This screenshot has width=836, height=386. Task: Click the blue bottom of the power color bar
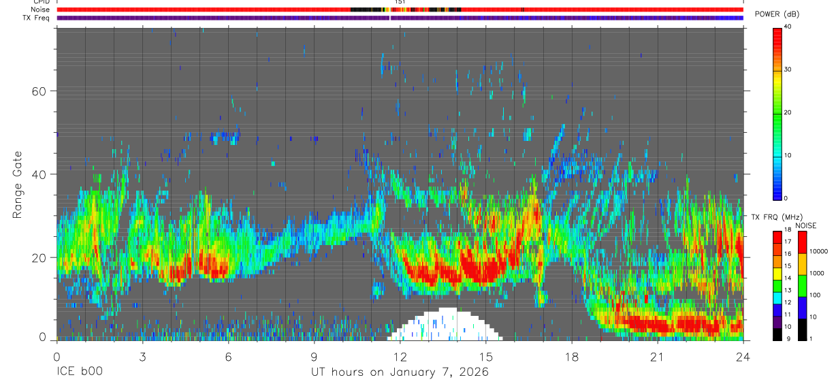777,192
